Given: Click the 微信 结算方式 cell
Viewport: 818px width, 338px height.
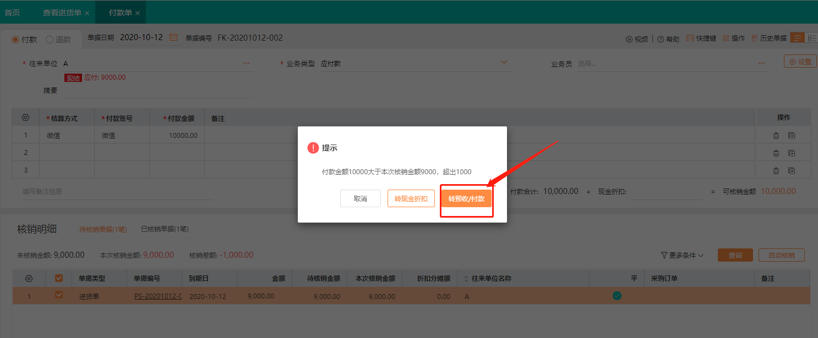Looking at the screenshot, I should click(67, 135).
